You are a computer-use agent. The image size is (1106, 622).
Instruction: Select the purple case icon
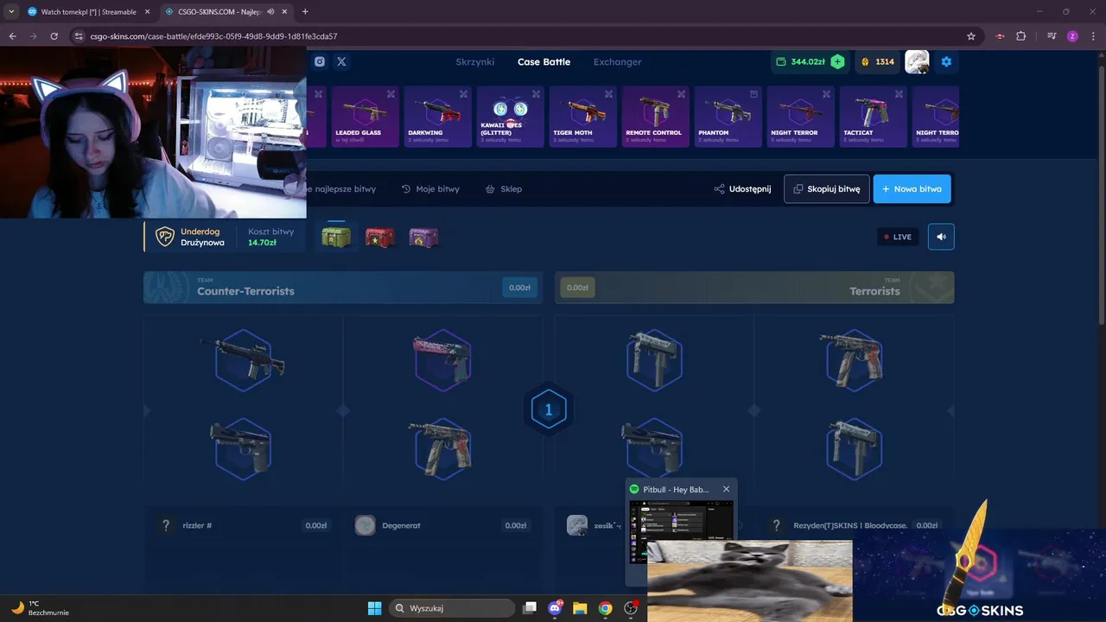(423, 237)
